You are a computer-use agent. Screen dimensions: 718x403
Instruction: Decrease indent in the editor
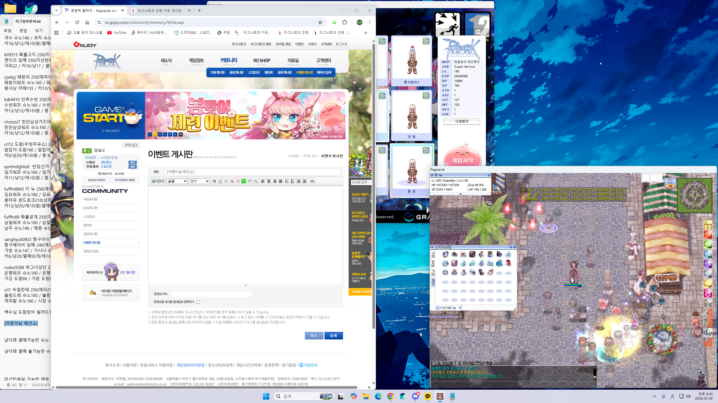298,181
